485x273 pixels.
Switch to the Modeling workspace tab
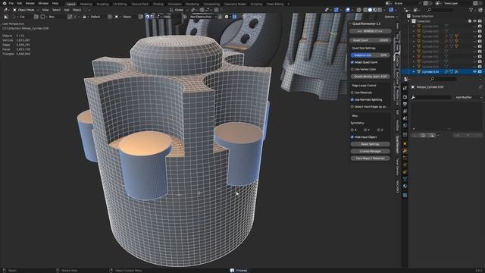click(86, 4)
